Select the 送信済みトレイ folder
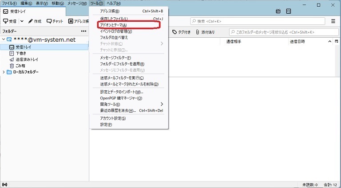Image resolution: width=341 pixels, height=188 pixels. coord(27,59)
